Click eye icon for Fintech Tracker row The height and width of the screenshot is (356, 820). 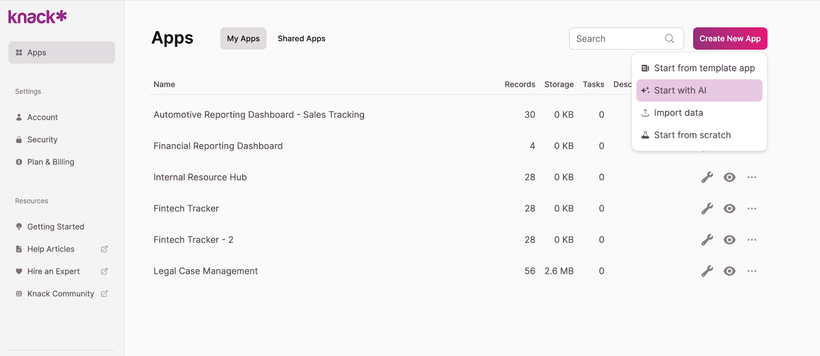[x=729, y=208]
